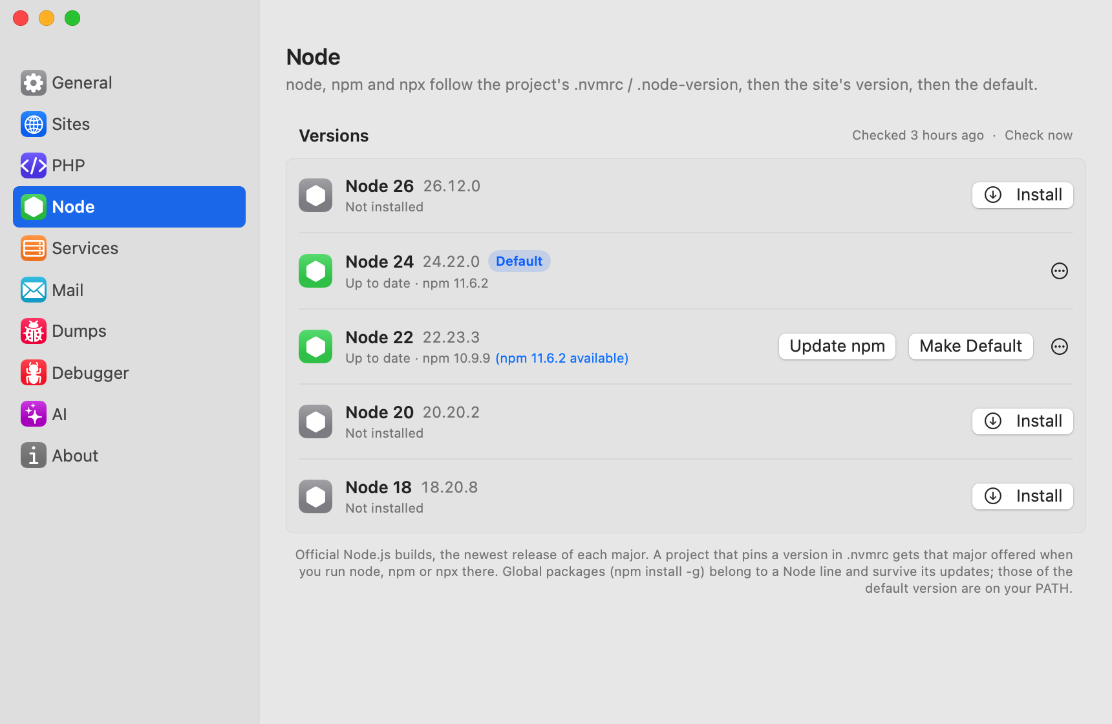Click the yellow minimize window button
Image resolution: width=1112 pixels, height=724 pixels.
[47, 18]
